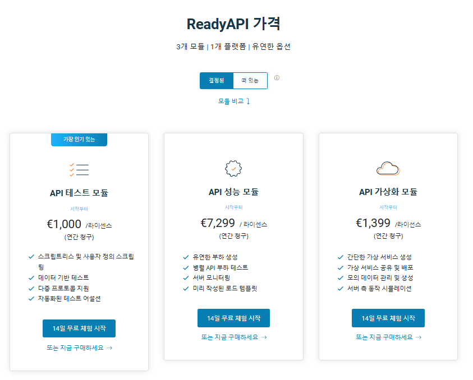Click 또는 지금 구매하세요 under API 테스트 모듈
Viewport: 473px width, 380px height.
click(x=79, y=347)
